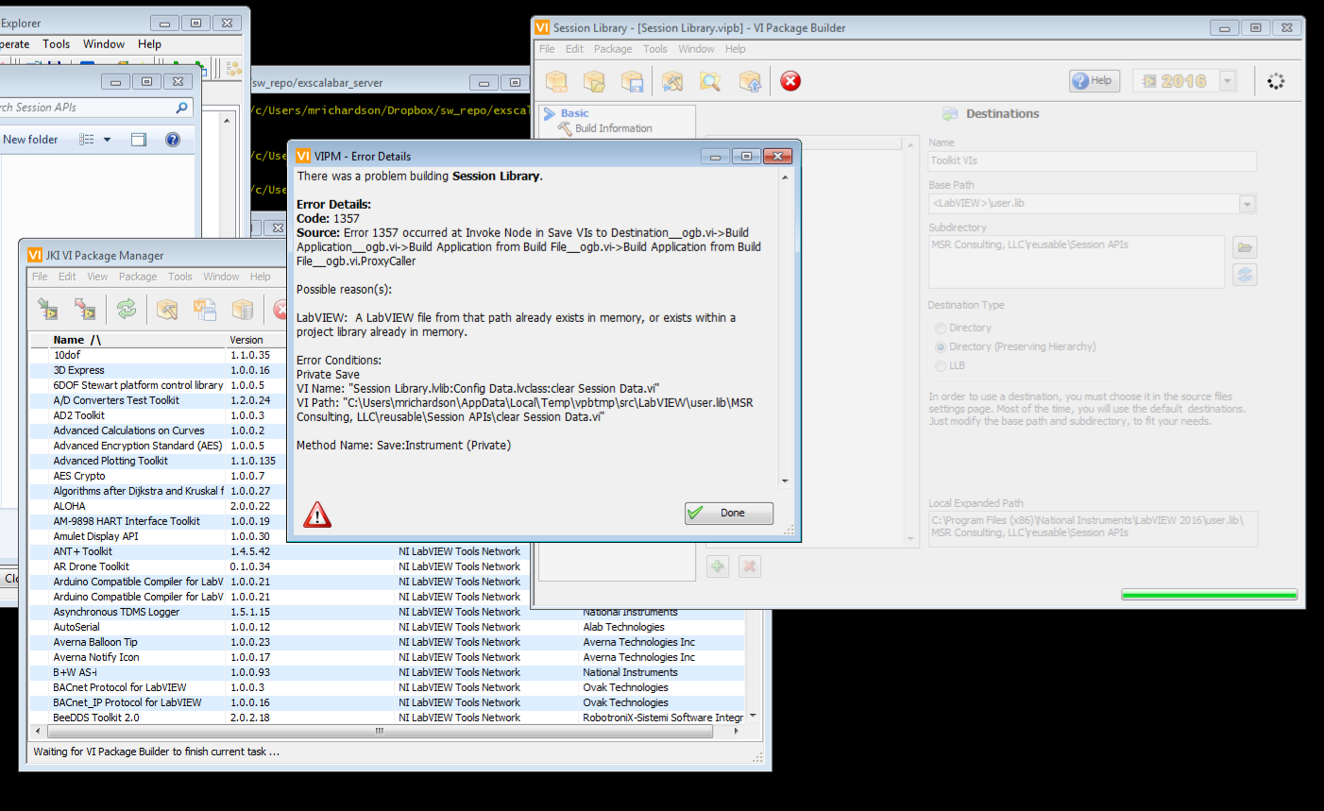Click Build Information link in sidebar
The width and height of the screenshot is (1324, 811).
614,128
